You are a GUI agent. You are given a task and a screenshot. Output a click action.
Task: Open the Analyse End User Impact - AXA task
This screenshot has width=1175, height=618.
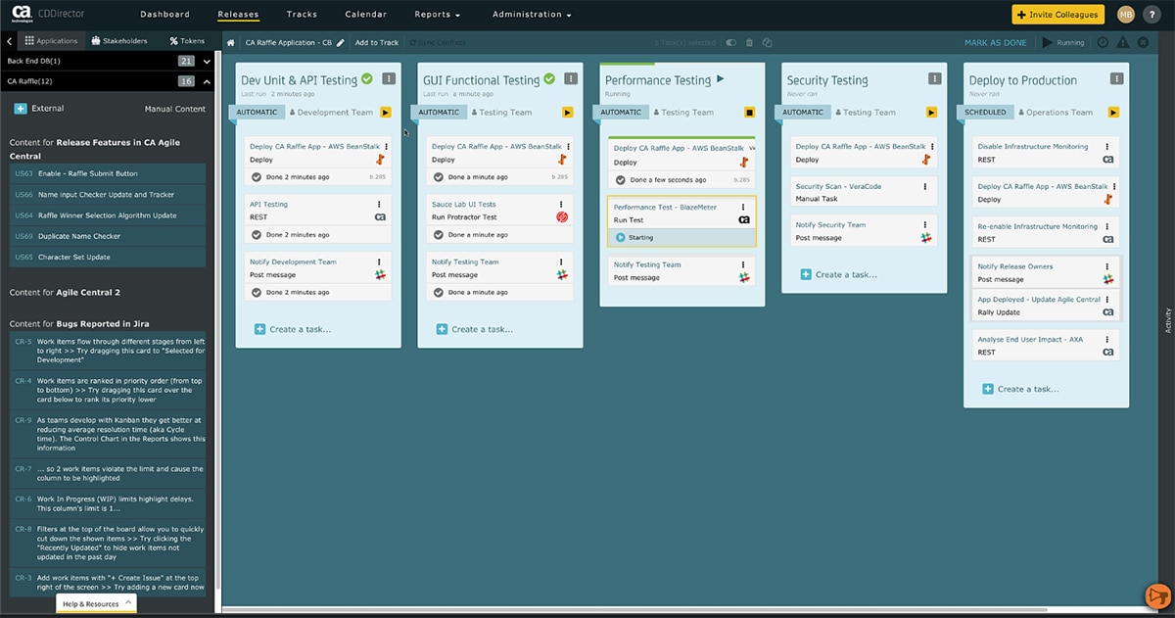tap(1045, 345)
